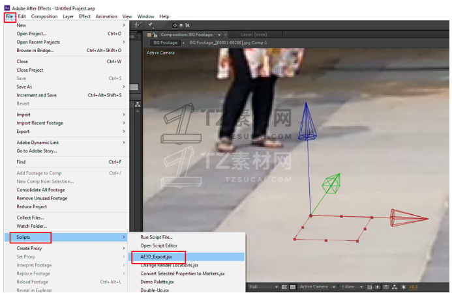Screen dimensions: 452x293
Task: Choose Remove Unused Footage
Action: point(67,199)
